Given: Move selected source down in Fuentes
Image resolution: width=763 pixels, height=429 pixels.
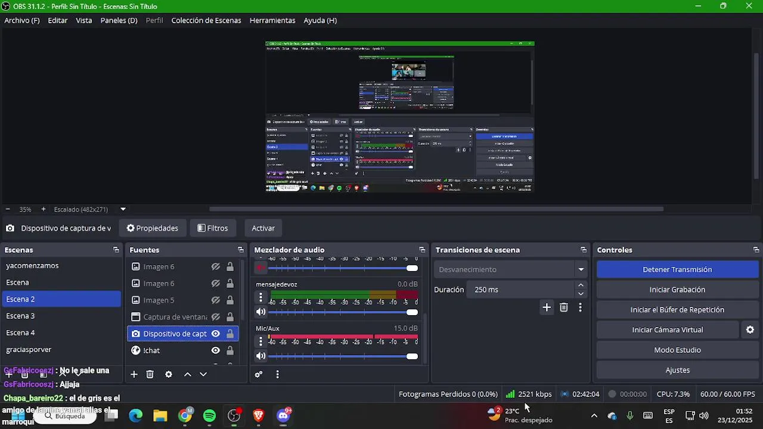Looking at the screenshot, I should pyautogui.click(x=203, y=374).
